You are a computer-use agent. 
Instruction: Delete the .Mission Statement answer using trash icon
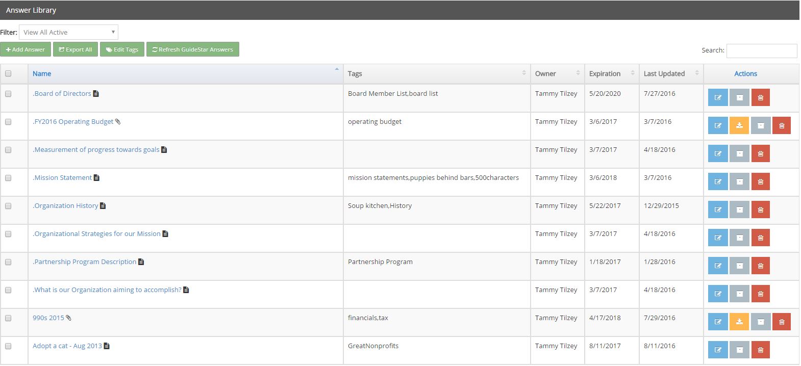tap(760, 181)
